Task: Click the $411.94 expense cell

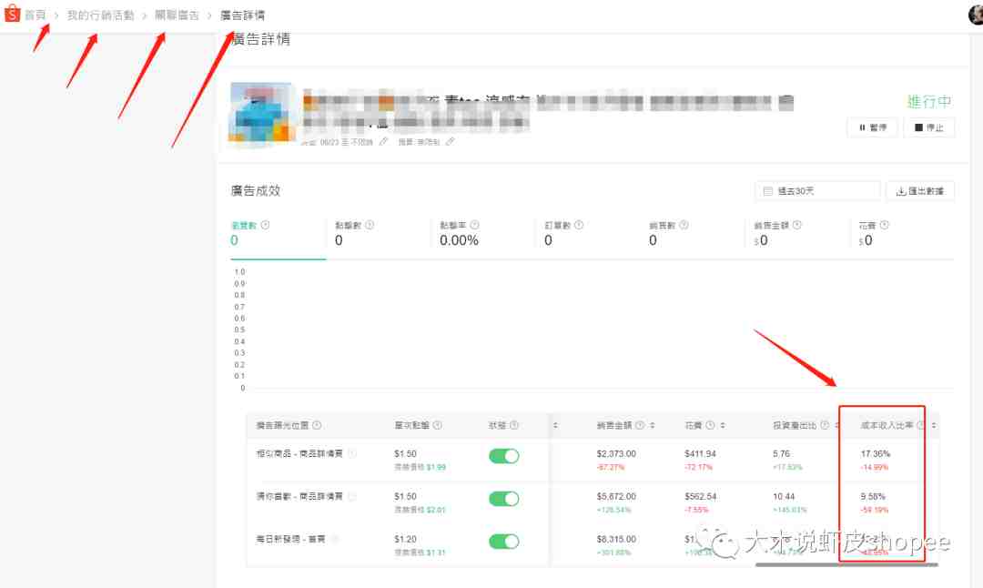Action: [x=700, y=453]
